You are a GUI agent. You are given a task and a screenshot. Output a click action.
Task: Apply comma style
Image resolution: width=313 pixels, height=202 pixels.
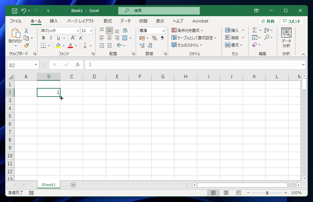(162, 38)
